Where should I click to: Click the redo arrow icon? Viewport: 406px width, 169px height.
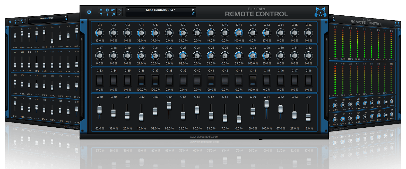click(x=119, y=10)
